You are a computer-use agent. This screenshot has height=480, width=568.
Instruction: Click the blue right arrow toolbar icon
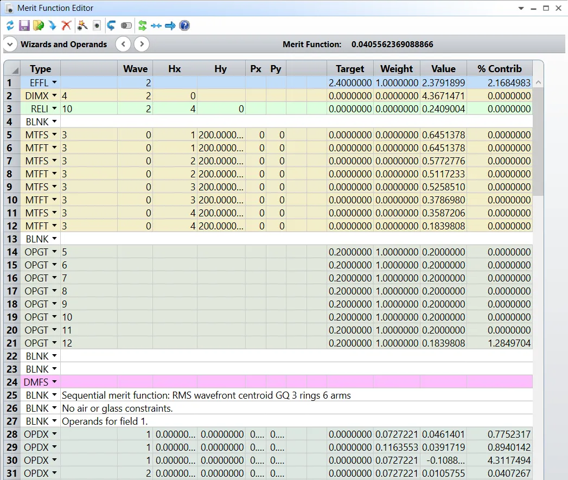pos(170,25)
